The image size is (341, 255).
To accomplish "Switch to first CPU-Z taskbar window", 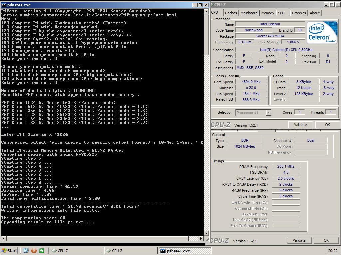I will point(76,251).
